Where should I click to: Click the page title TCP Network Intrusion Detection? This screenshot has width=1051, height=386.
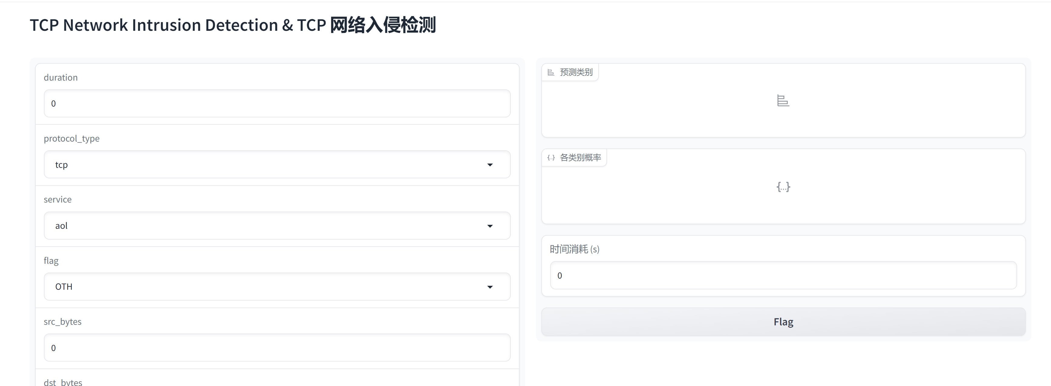pos(233,25)
